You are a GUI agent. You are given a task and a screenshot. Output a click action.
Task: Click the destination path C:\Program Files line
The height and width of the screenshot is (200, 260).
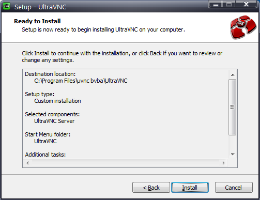point(81,81)
